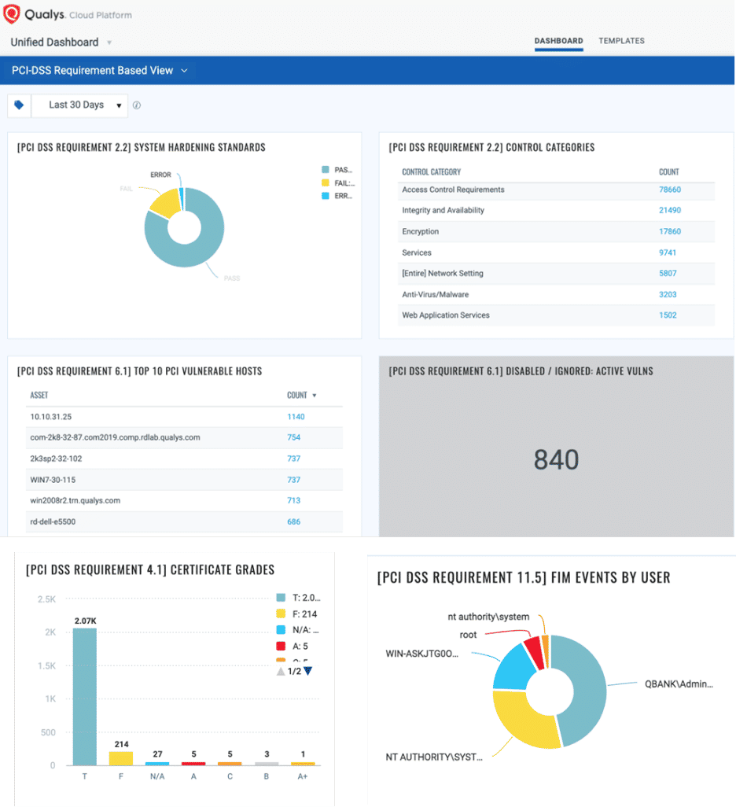Toggle the F: 214 legend entry
Image resolution: width=736 pixels, height=807 pixels.
point(297,614)
